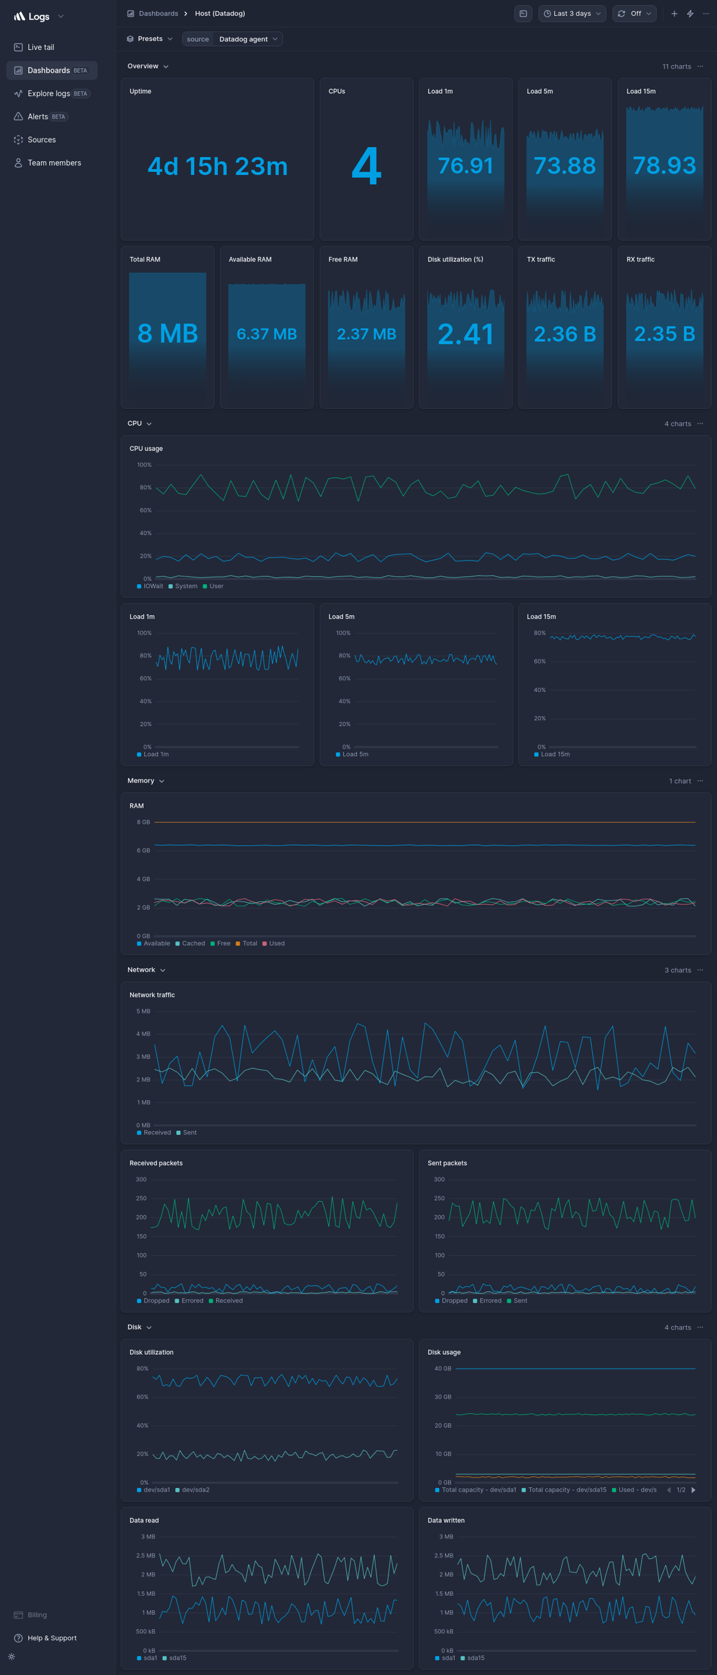Toggle System series in CPU usage legend
This screenshot has width=717, height=1675.
pos(183,586)
